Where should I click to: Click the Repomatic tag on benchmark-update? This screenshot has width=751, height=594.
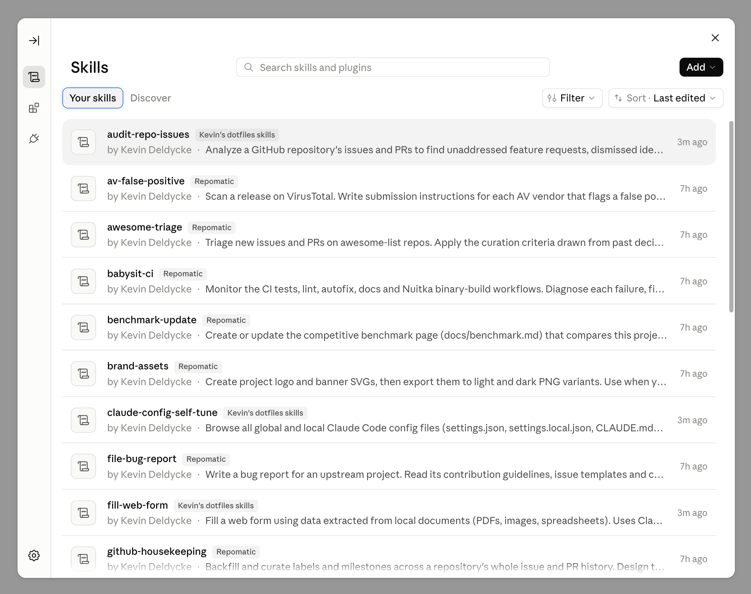click(226, 320)
